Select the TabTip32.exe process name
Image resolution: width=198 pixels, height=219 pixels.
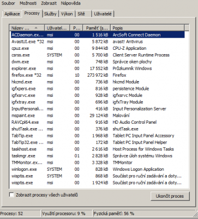[x=27, y=142]
